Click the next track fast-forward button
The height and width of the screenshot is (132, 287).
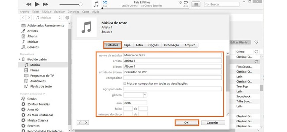click(x=45, y=4)
